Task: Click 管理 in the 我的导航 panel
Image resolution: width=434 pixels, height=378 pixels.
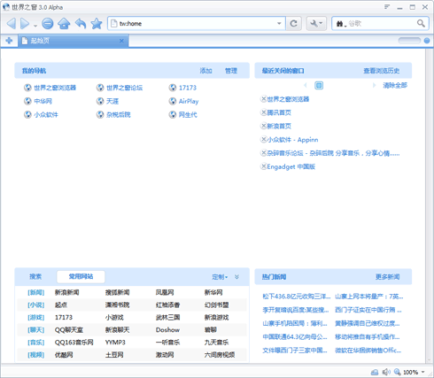Action: pyautogui.click(x=231, y=71)
